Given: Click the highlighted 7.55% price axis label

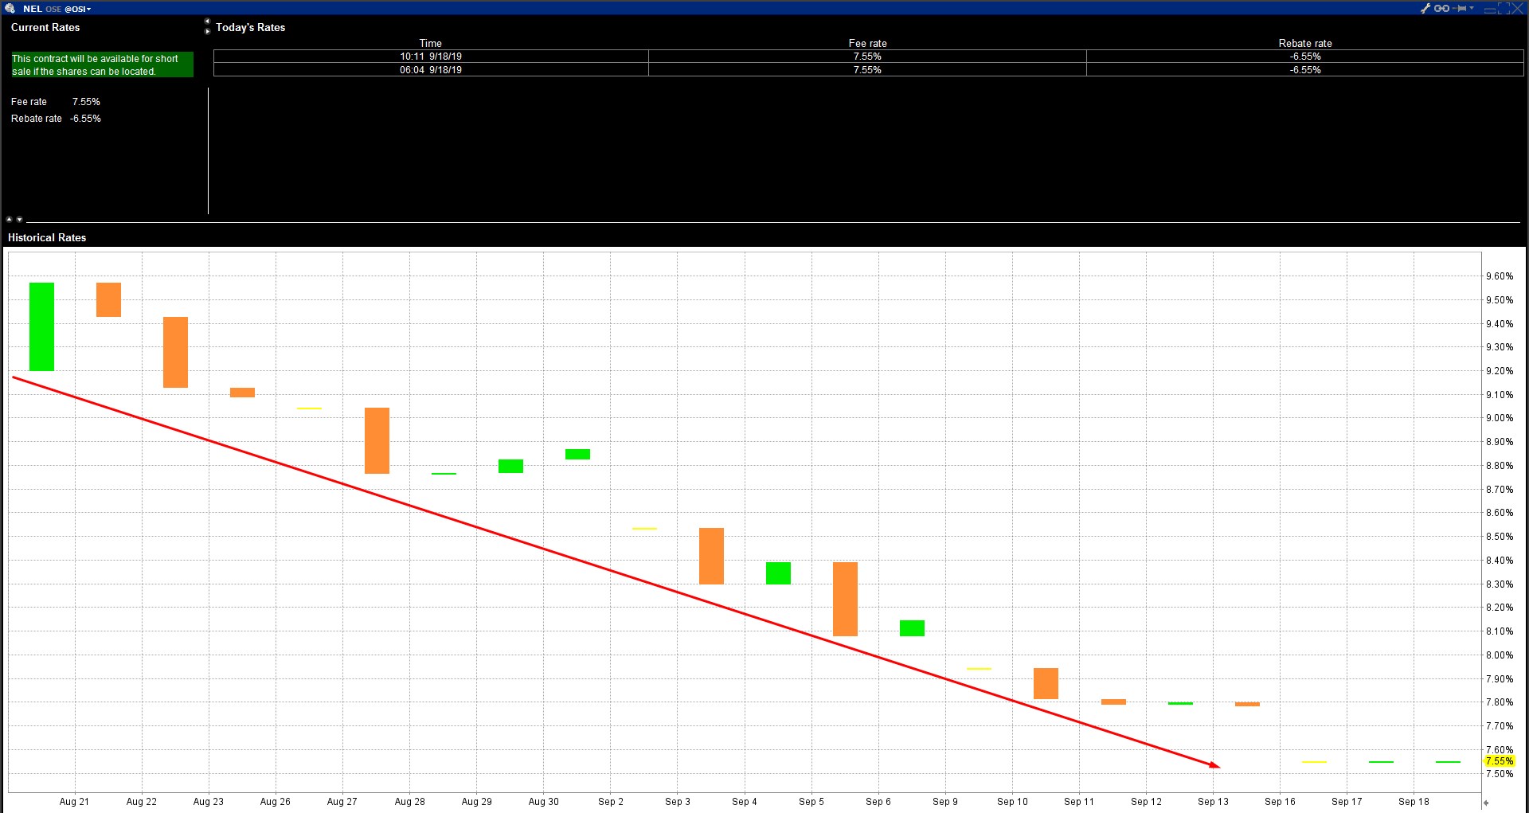Looking at the screenshot, I should [x=1500, y=761].
